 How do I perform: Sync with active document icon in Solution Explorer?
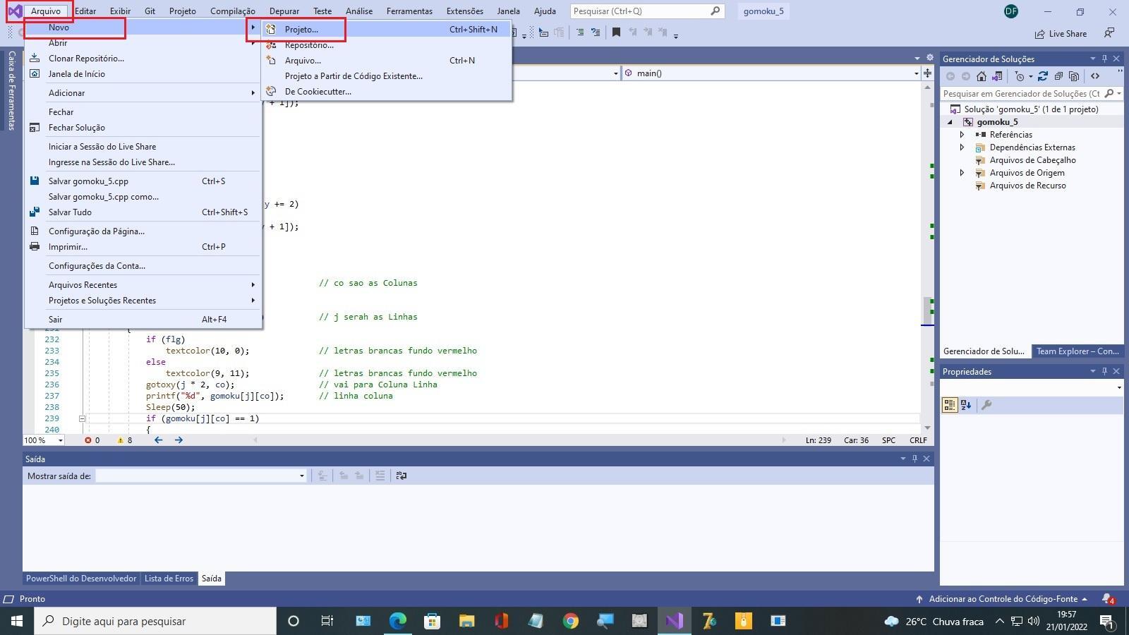[x=1042, y=76]
